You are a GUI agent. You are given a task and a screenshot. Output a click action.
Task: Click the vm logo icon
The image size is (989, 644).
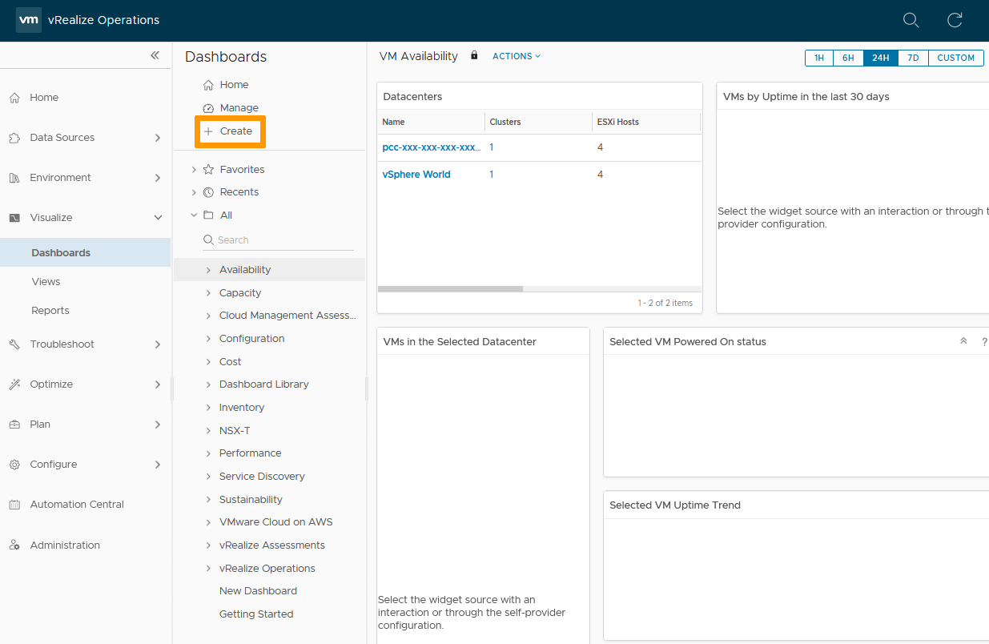click(x=28, y=20)
